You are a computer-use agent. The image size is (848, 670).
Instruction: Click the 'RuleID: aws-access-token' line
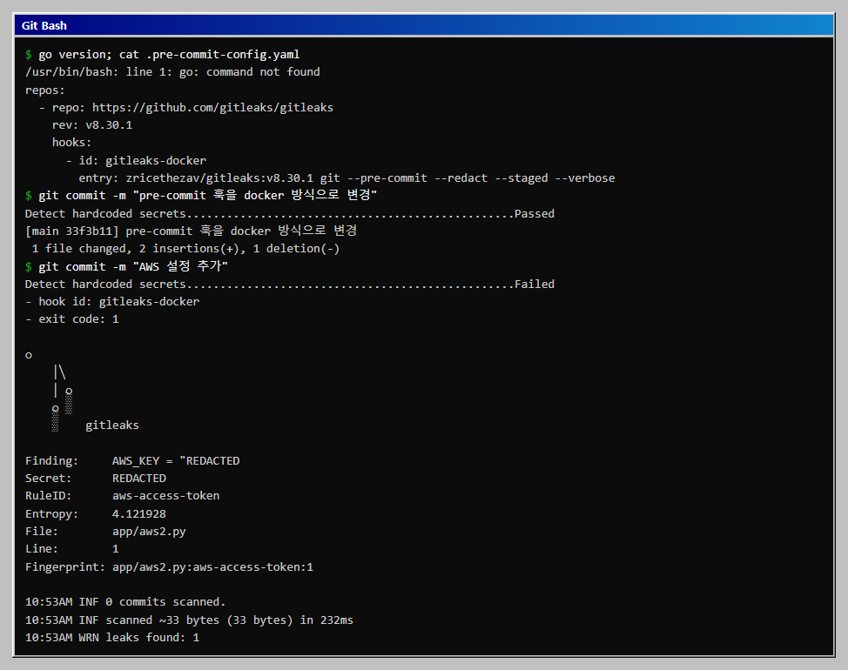[x=122, y=495]
